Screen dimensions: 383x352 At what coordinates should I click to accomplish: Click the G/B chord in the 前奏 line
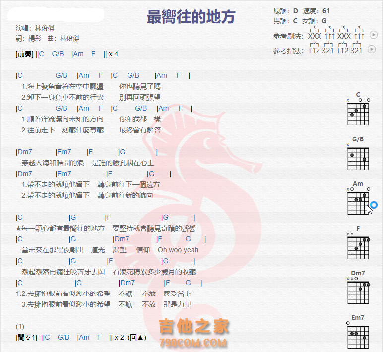click(x=58, y=54)
